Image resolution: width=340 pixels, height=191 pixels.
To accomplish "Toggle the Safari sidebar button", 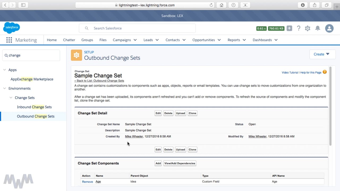I will tap(23, 5).
